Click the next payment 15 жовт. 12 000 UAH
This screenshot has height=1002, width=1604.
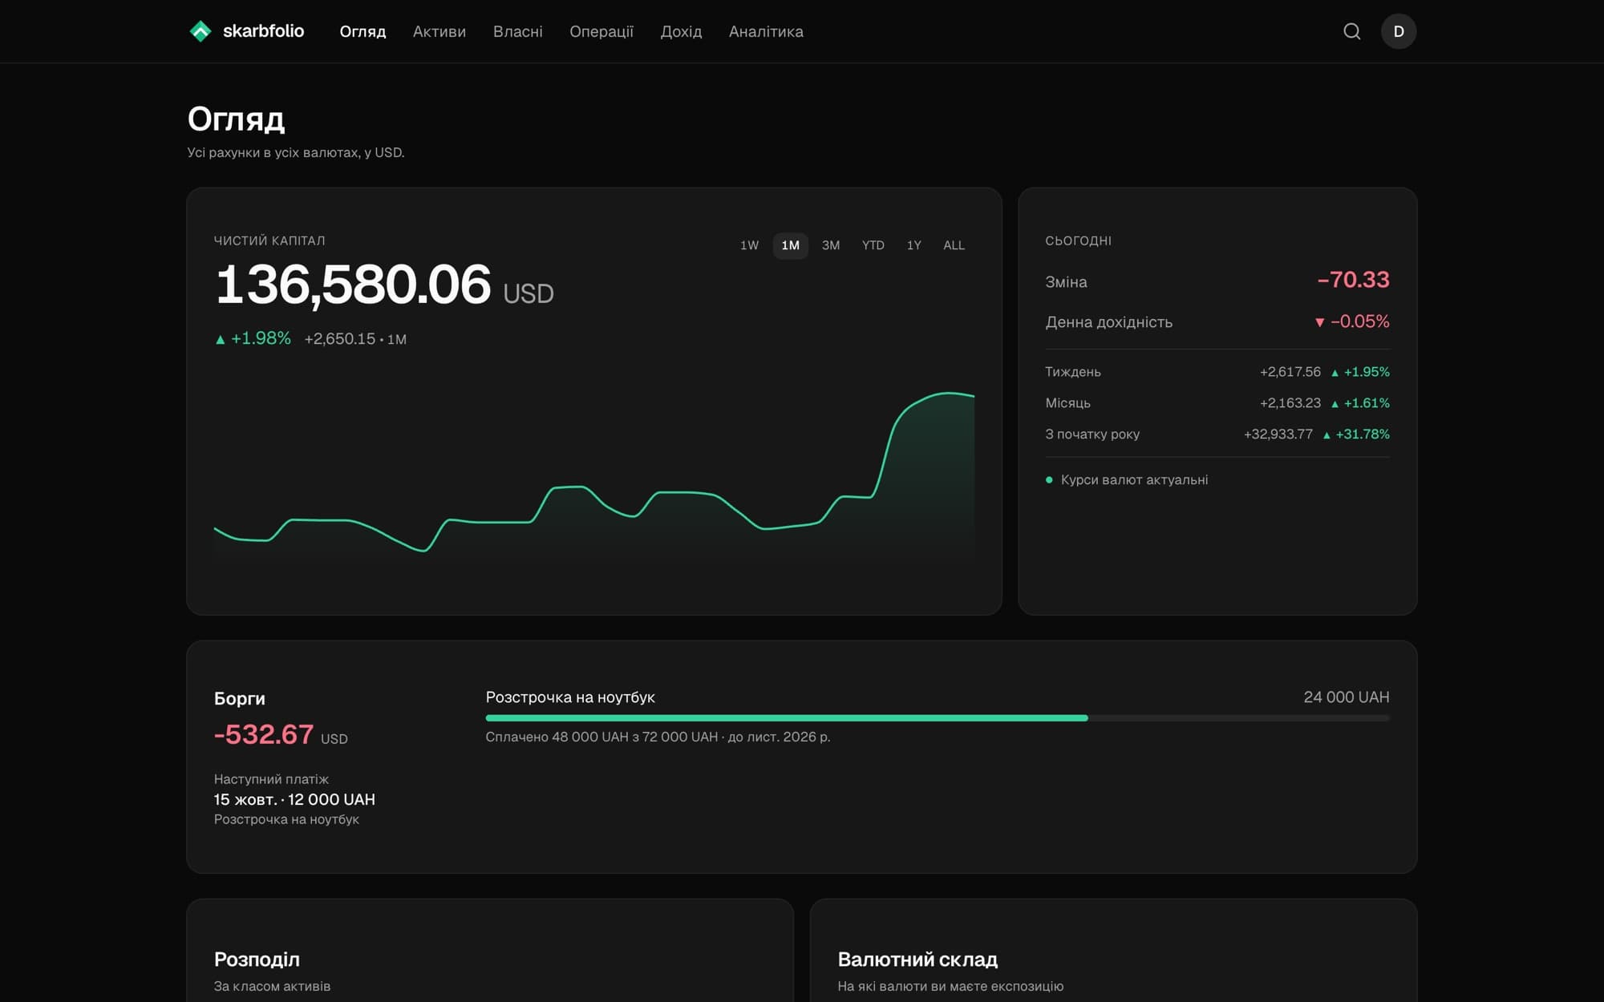294,799
